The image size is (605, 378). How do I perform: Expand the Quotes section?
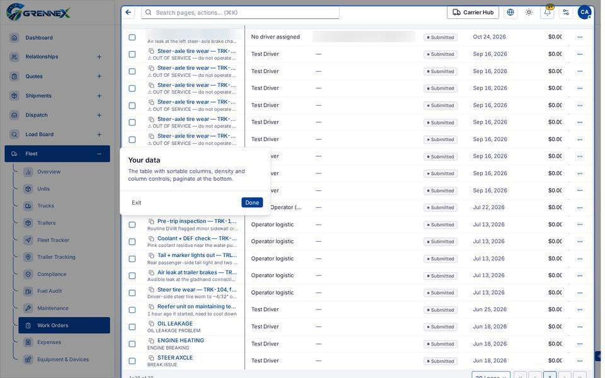click(x=99, y=76)
